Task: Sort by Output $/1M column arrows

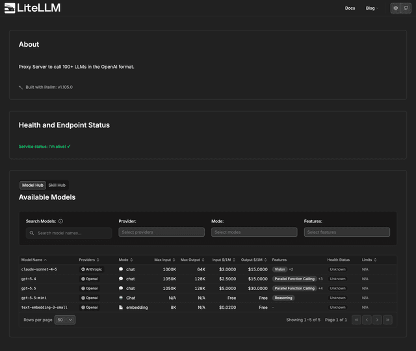Action: pos(265,260)
